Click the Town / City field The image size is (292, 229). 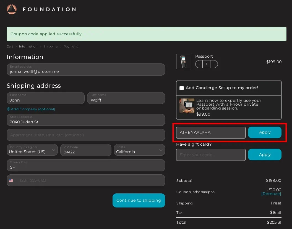click(86, 165)
